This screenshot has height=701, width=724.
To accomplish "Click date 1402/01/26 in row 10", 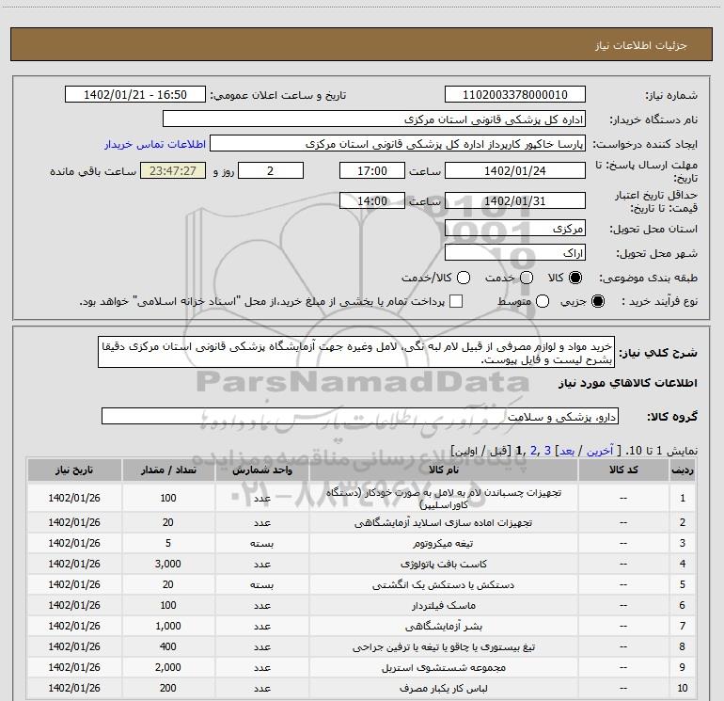I will [x=74, y=688].
